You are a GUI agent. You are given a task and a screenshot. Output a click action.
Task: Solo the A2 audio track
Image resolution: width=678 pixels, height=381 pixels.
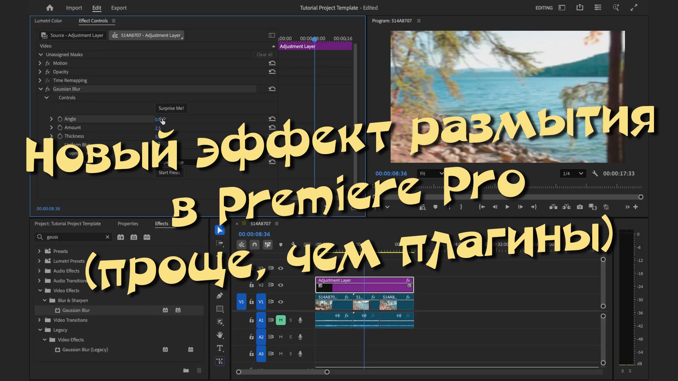click(x=290, y=336)
